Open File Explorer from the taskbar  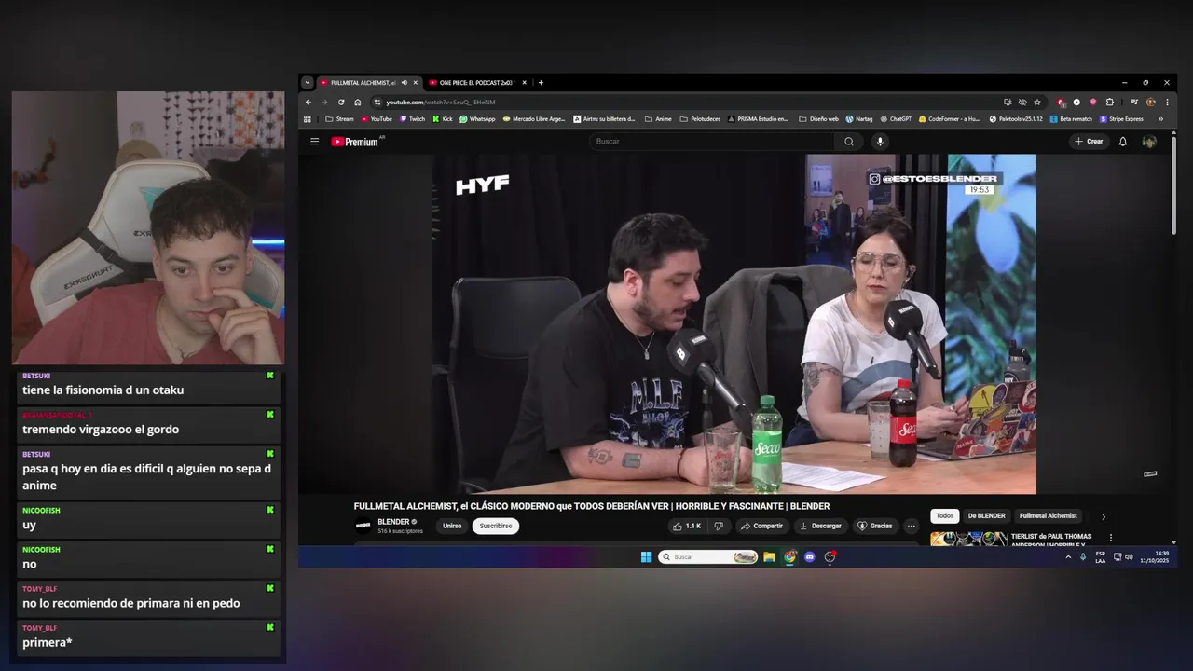pos(769,557)
